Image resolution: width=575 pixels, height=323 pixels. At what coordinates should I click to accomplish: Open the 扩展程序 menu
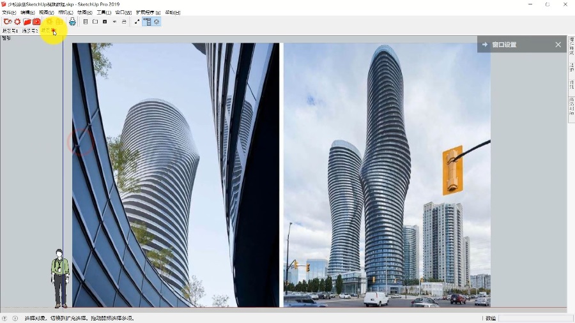click(148, 13)
